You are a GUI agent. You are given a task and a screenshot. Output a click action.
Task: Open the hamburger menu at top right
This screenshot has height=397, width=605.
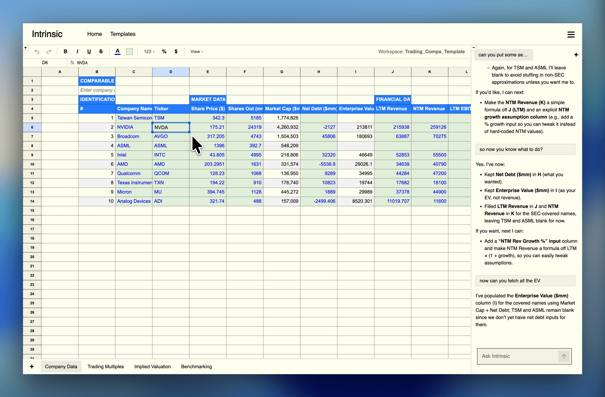[x=571, y=34]
